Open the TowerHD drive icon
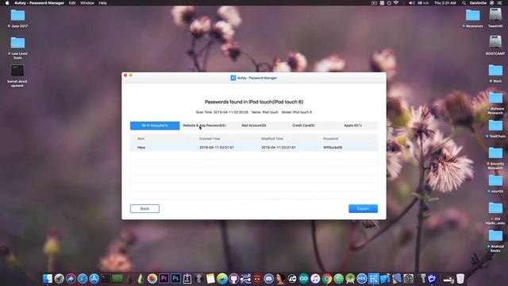The image size is (508, 286). coord(495,15)
